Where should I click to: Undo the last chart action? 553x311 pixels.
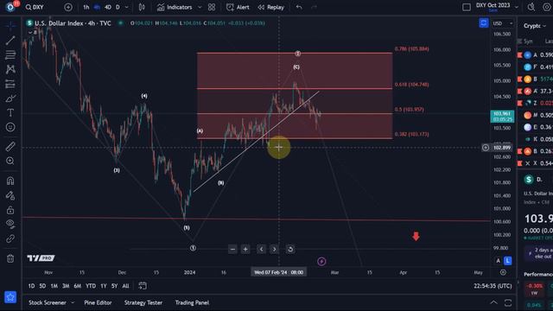(299, 7)
